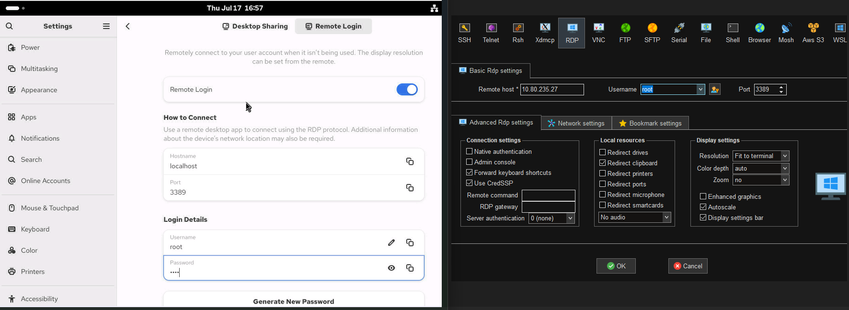Viewport: 849px width, 310px height.
Task: Uncheck Forward keyboard shortcuts
Action: pos(470,172)
